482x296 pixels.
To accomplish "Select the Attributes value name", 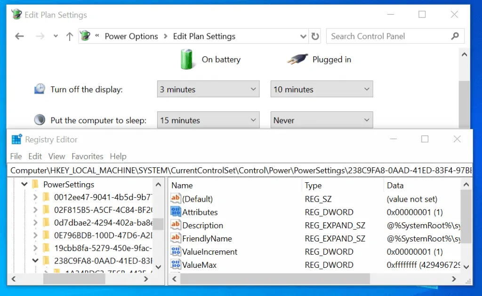I will [200, 212].
